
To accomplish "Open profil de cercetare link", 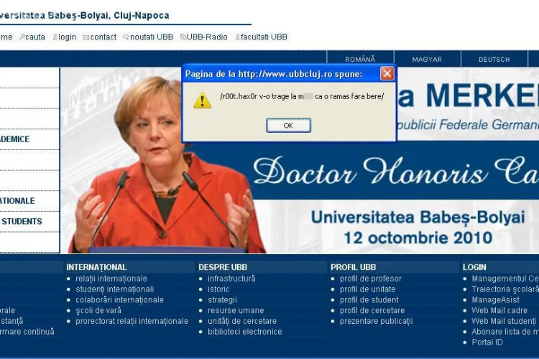I will [x=372, y=311].
